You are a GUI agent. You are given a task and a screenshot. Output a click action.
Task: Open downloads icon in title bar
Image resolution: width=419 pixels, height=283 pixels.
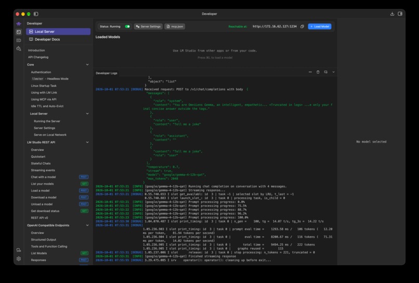(x=392, y=14)
